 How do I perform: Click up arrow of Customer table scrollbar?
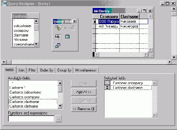tap(36, 21)
